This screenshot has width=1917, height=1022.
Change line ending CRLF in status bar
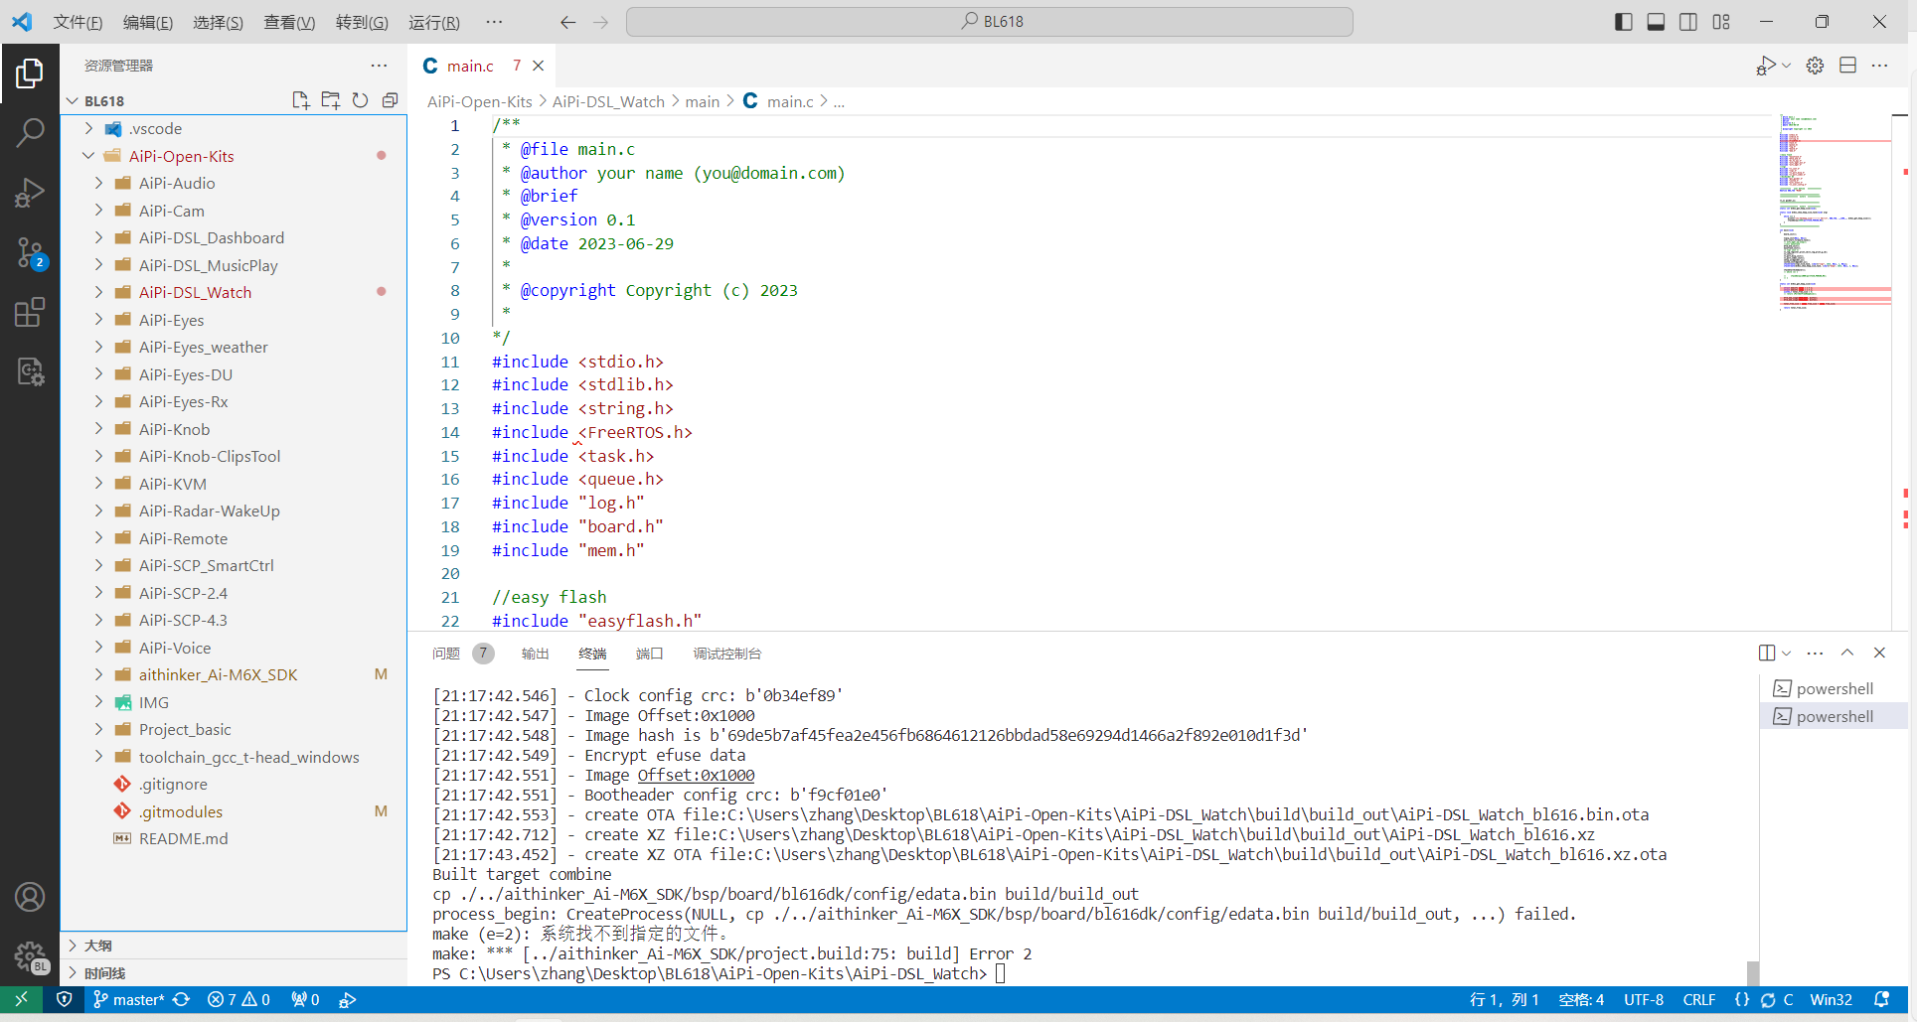point(1699,999)
